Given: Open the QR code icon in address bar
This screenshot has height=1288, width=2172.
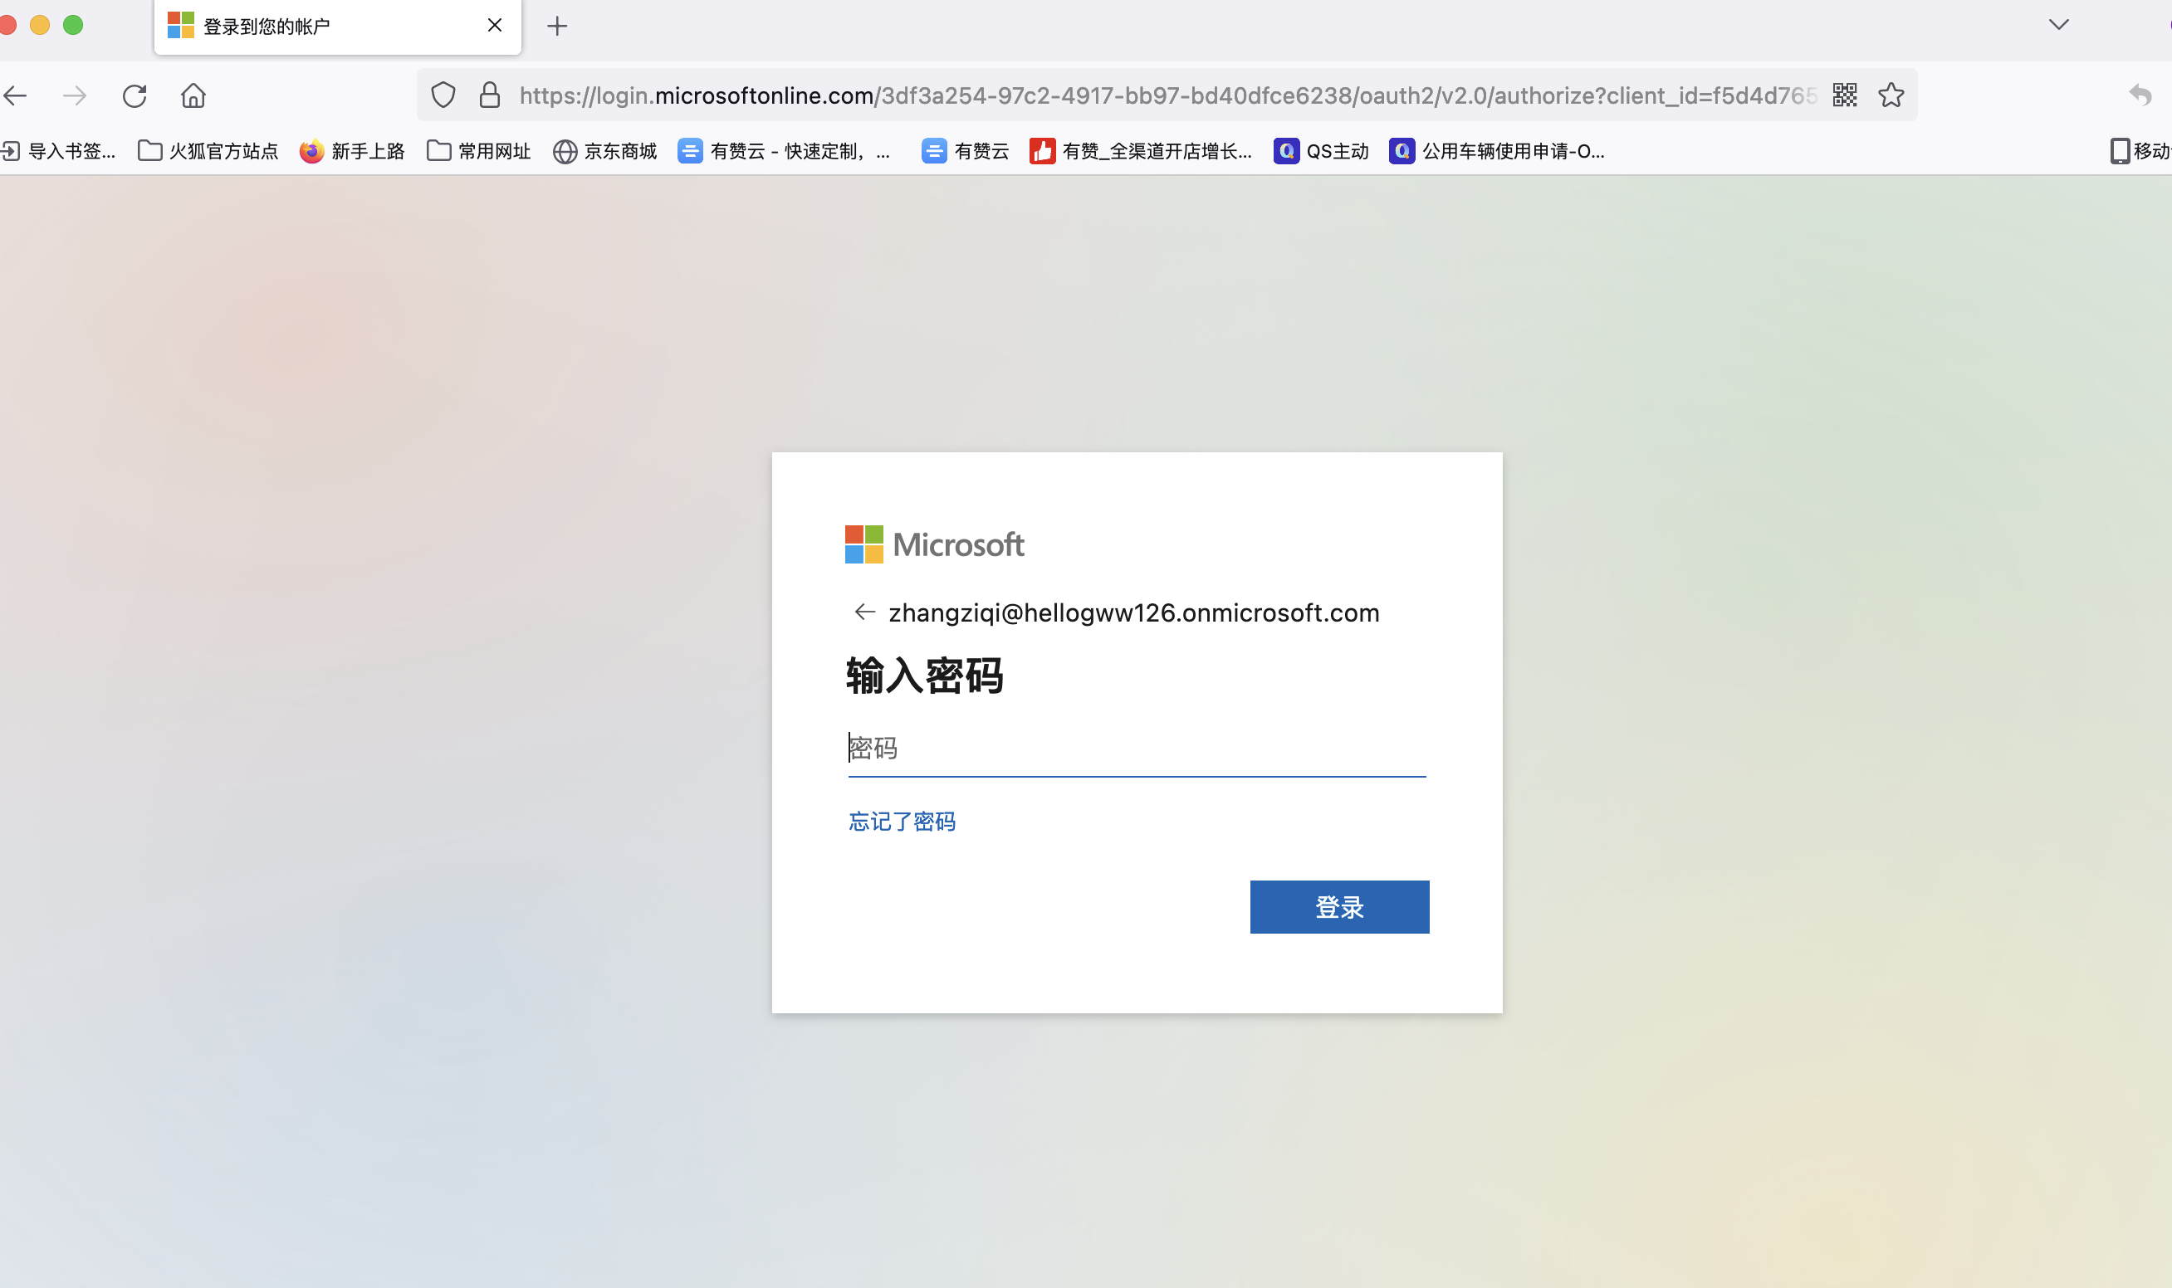Looking at the screenshot, I should pyautogui.click(x=1845, y=95).
